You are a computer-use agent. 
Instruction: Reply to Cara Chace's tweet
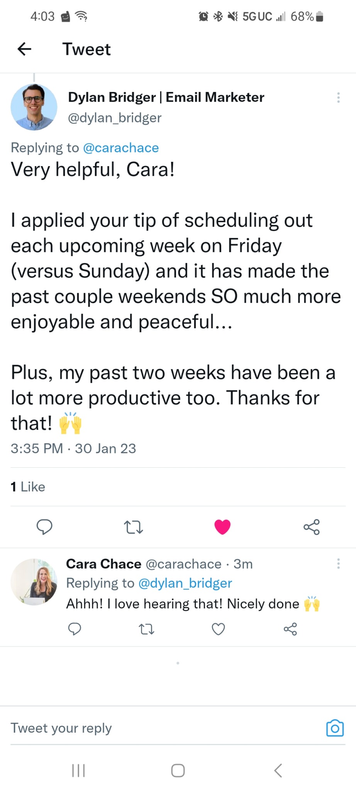coord(75,629)
